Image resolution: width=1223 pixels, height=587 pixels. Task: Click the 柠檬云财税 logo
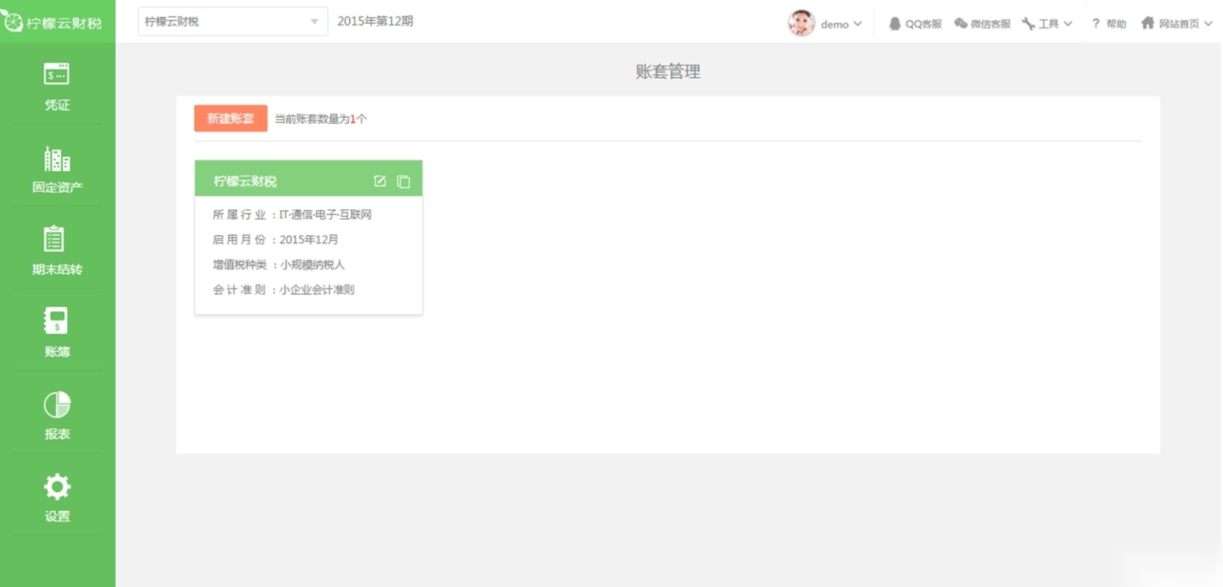click(52, 22)
